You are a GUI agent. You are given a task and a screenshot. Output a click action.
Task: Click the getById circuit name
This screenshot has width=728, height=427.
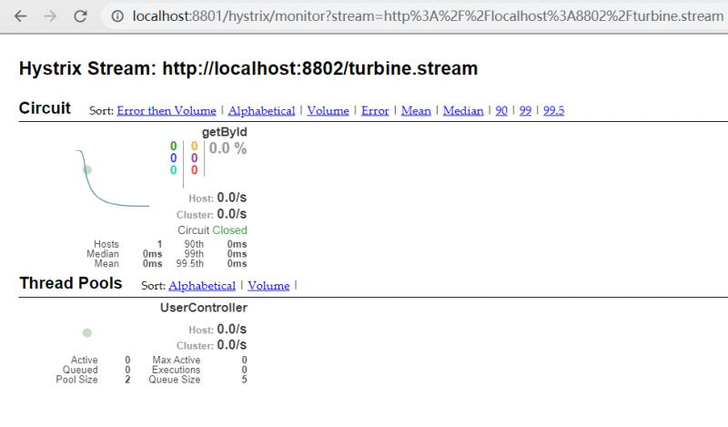pyautogui.click(x=224, y=132)
